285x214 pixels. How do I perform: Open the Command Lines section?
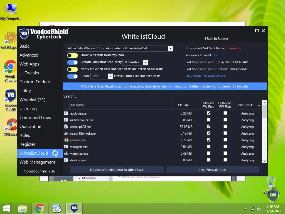point(35,118)
